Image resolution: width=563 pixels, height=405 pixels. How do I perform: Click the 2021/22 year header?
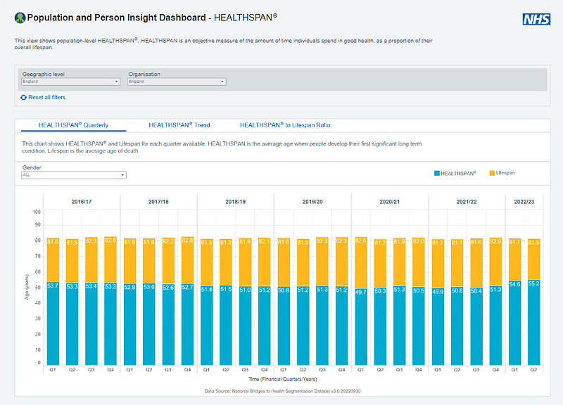tap(466, 201)
